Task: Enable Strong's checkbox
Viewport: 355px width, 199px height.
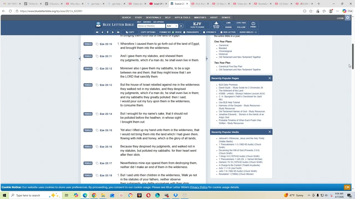Action: pyautogui.click(x=204, y=32)
